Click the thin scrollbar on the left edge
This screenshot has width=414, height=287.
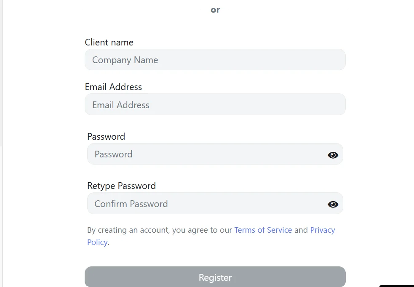point(2,84)
